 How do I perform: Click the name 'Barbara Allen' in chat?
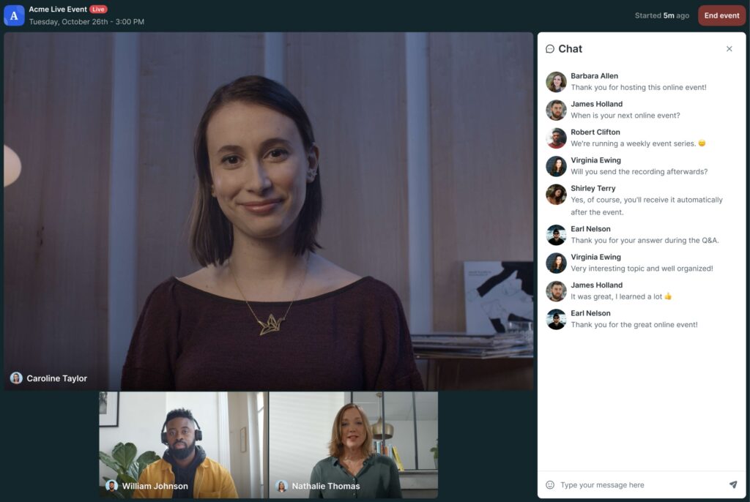pos(594,76)
